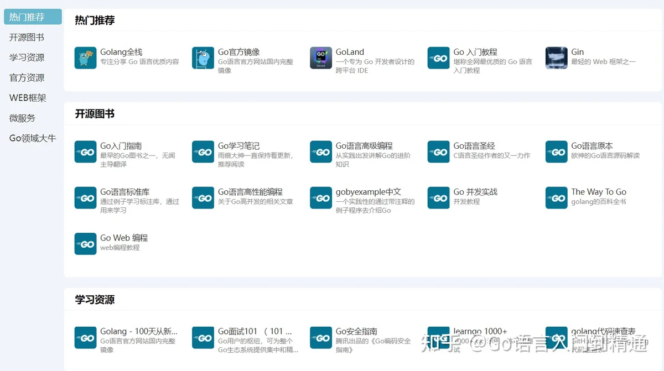This screenshot has width=664, height=371.
Task: Follow the Go Web 编程 title link
Action: [x=124, y=238]
